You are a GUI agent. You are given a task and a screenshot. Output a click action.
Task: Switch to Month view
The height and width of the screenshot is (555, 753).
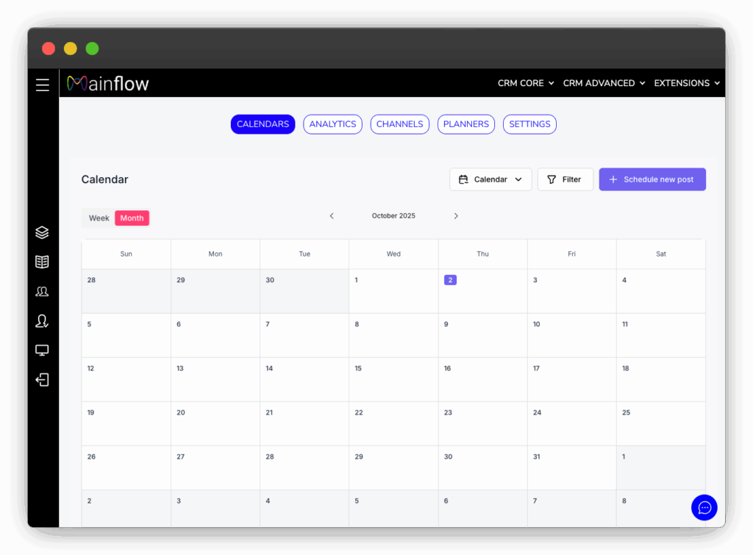click(132, 218)
